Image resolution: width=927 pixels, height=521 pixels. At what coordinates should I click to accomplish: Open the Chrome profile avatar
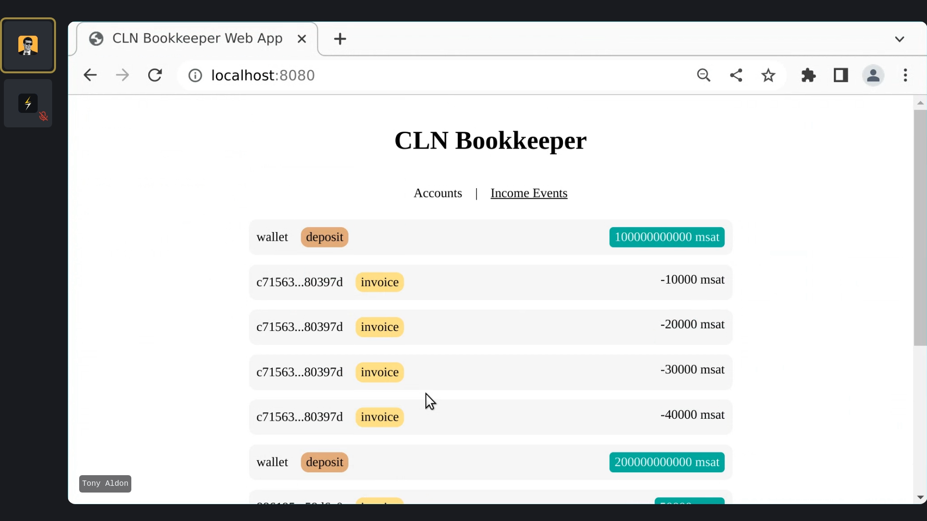pos(873,75)
